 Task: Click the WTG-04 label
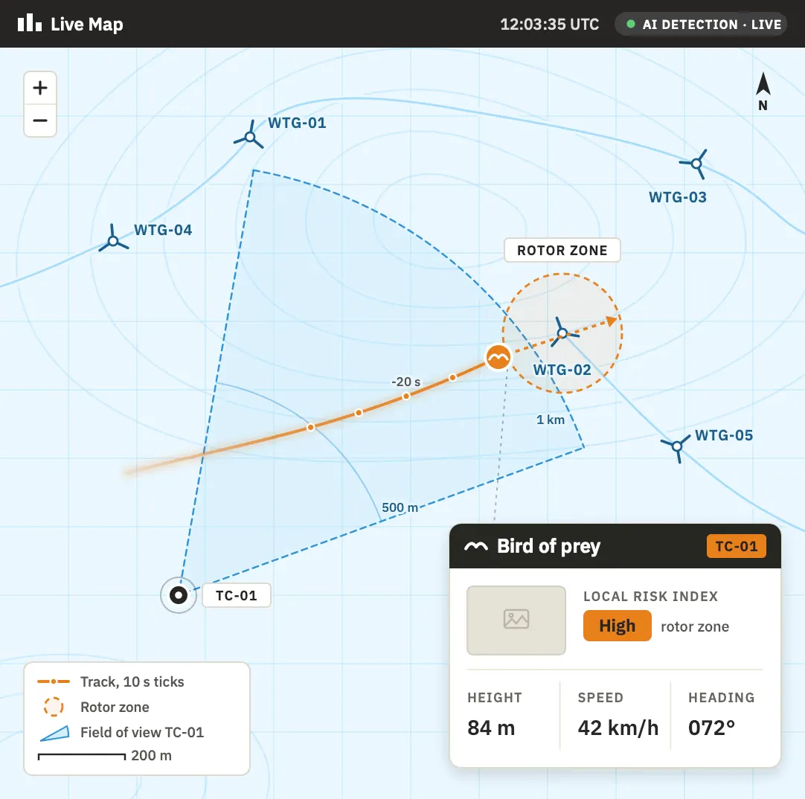(163, 230)
